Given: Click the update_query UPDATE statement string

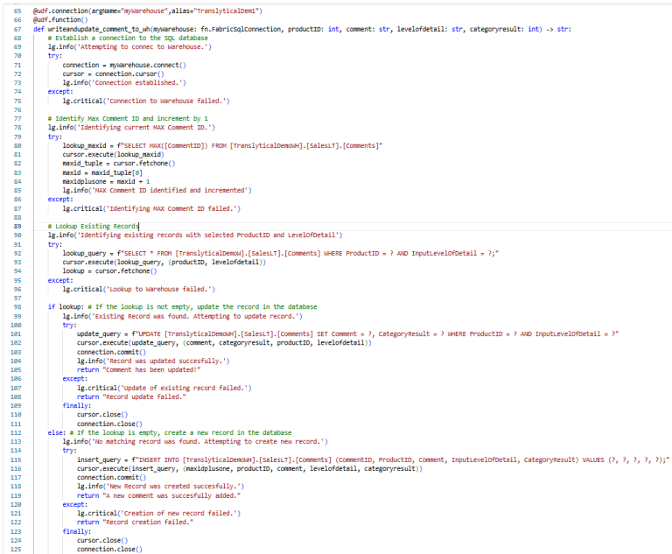Looking at the screenshot, I should (375, 334).
